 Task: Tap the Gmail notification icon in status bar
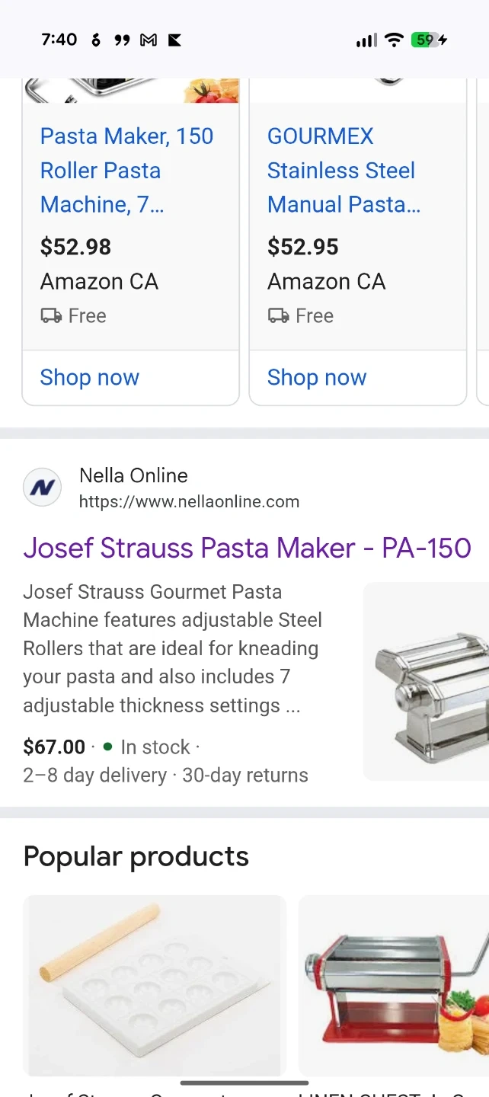point(149,40)
